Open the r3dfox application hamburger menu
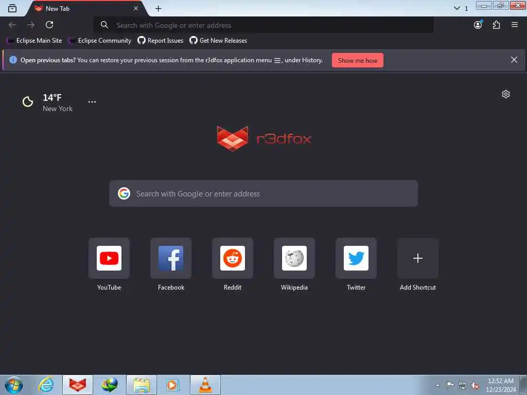Screen dimensions: 527x395 tap(515, 25)
